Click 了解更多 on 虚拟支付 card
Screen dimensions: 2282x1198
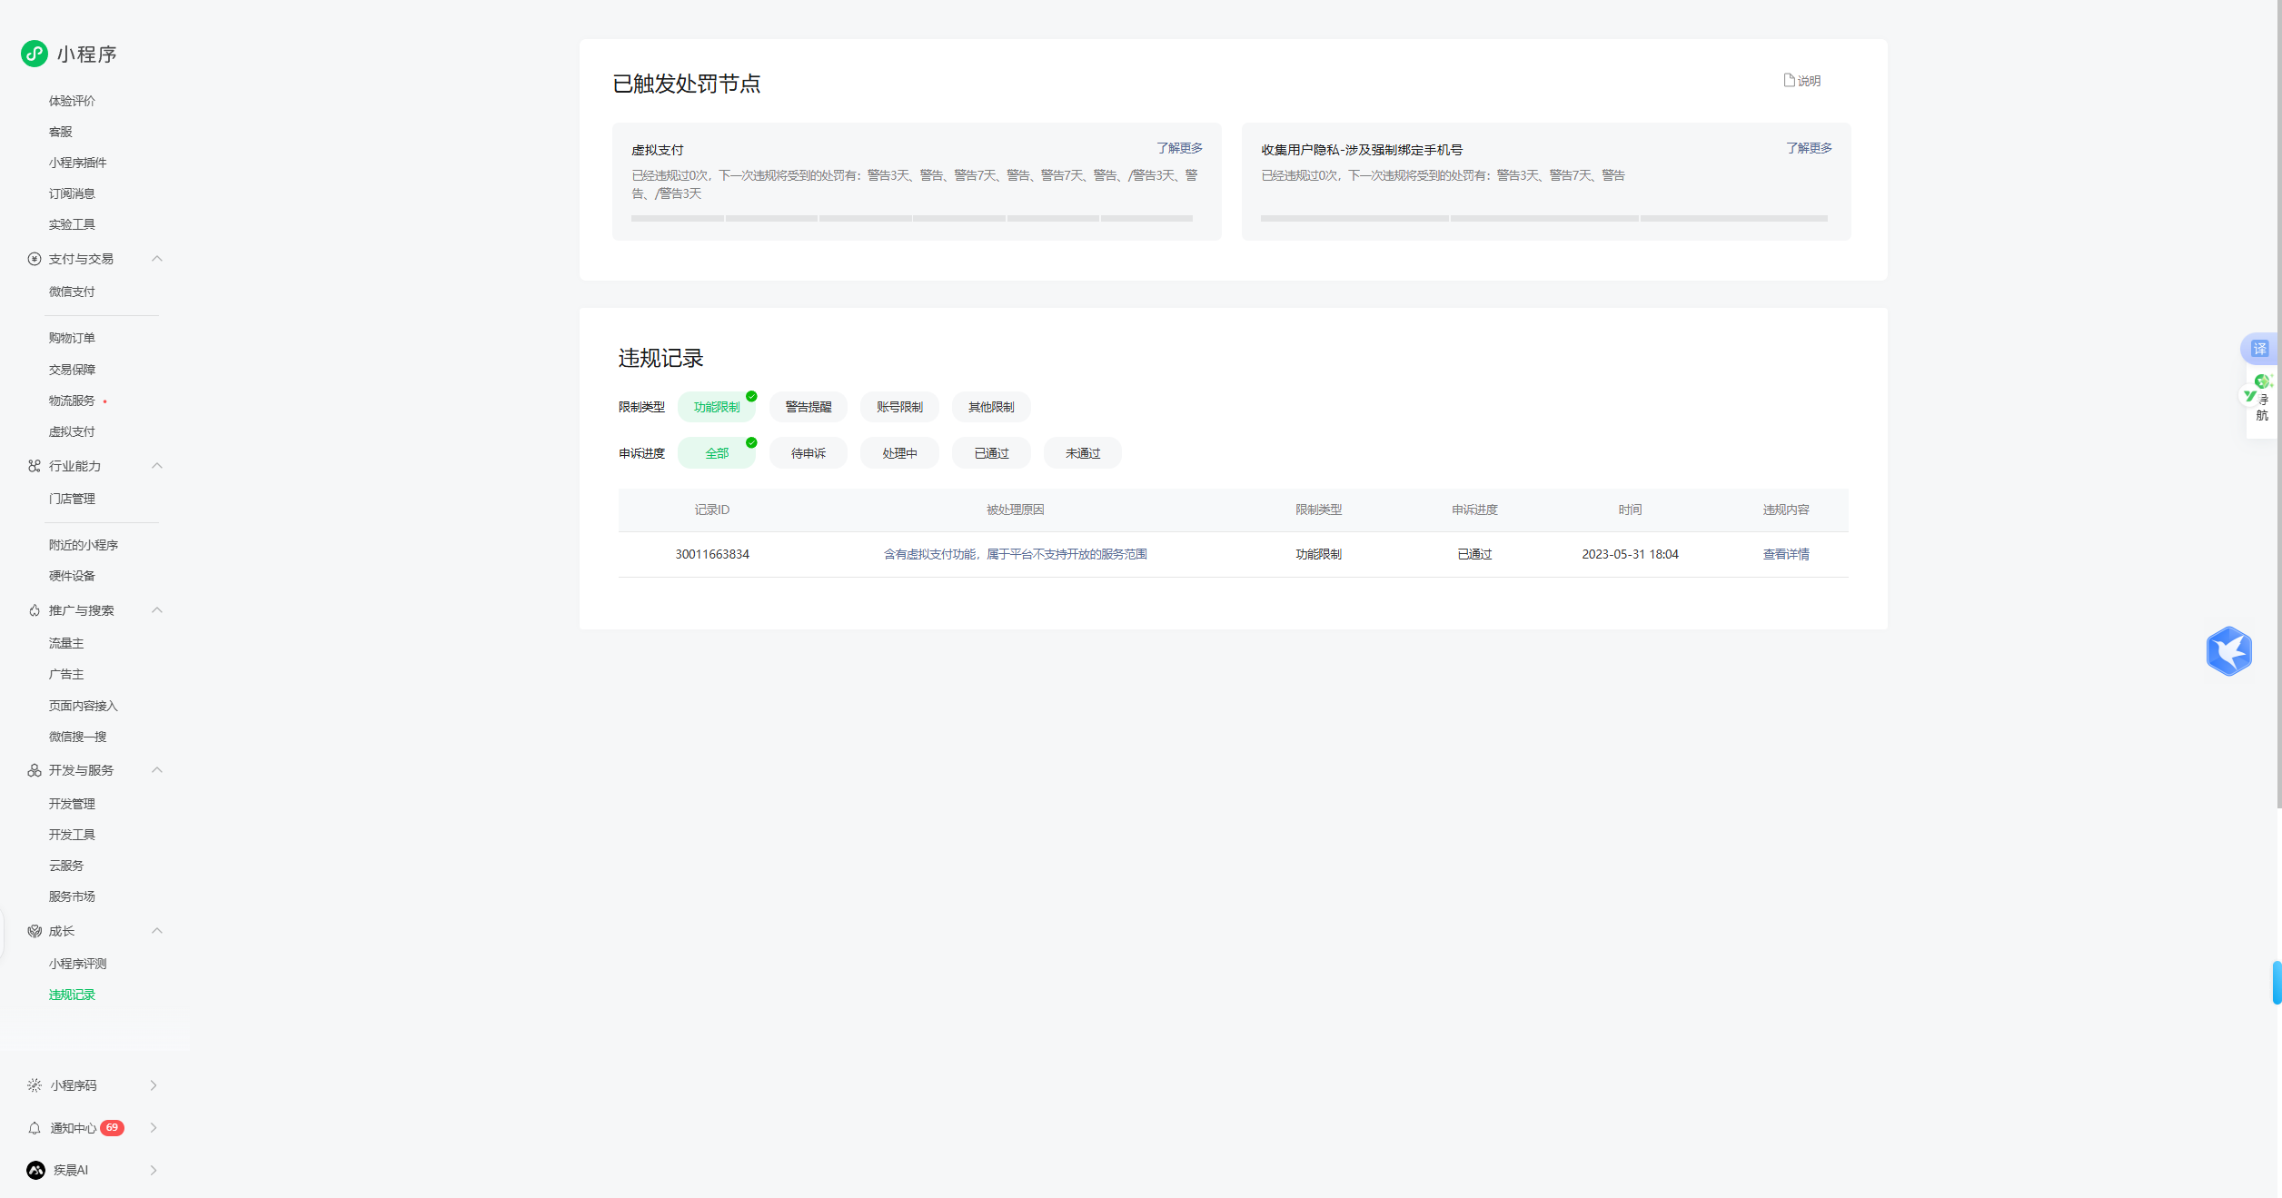click(1178, 148)
